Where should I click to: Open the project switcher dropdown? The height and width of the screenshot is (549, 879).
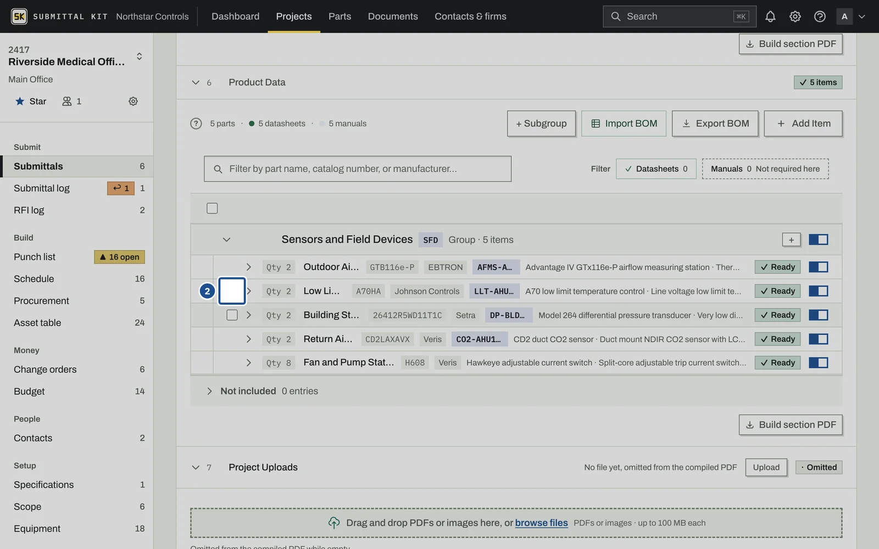click(140, 56)
